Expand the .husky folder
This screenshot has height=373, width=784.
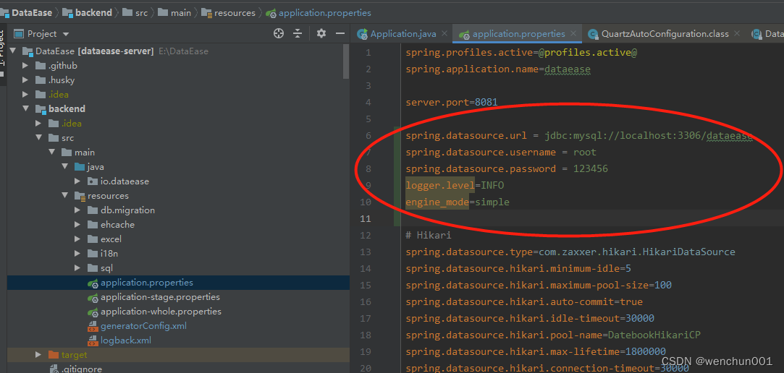point(25,80)
